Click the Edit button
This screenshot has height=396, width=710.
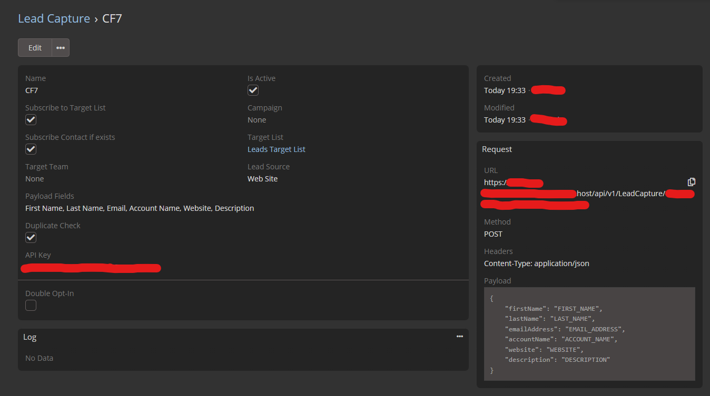click(35, 47)
